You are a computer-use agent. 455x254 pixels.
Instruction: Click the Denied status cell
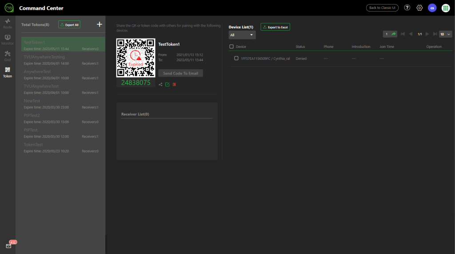coord(301,59)
